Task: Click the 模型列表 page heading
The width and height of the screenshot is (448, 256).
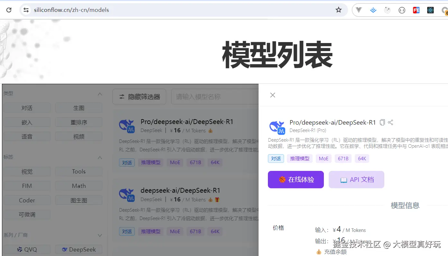Action: coord(277,55)
